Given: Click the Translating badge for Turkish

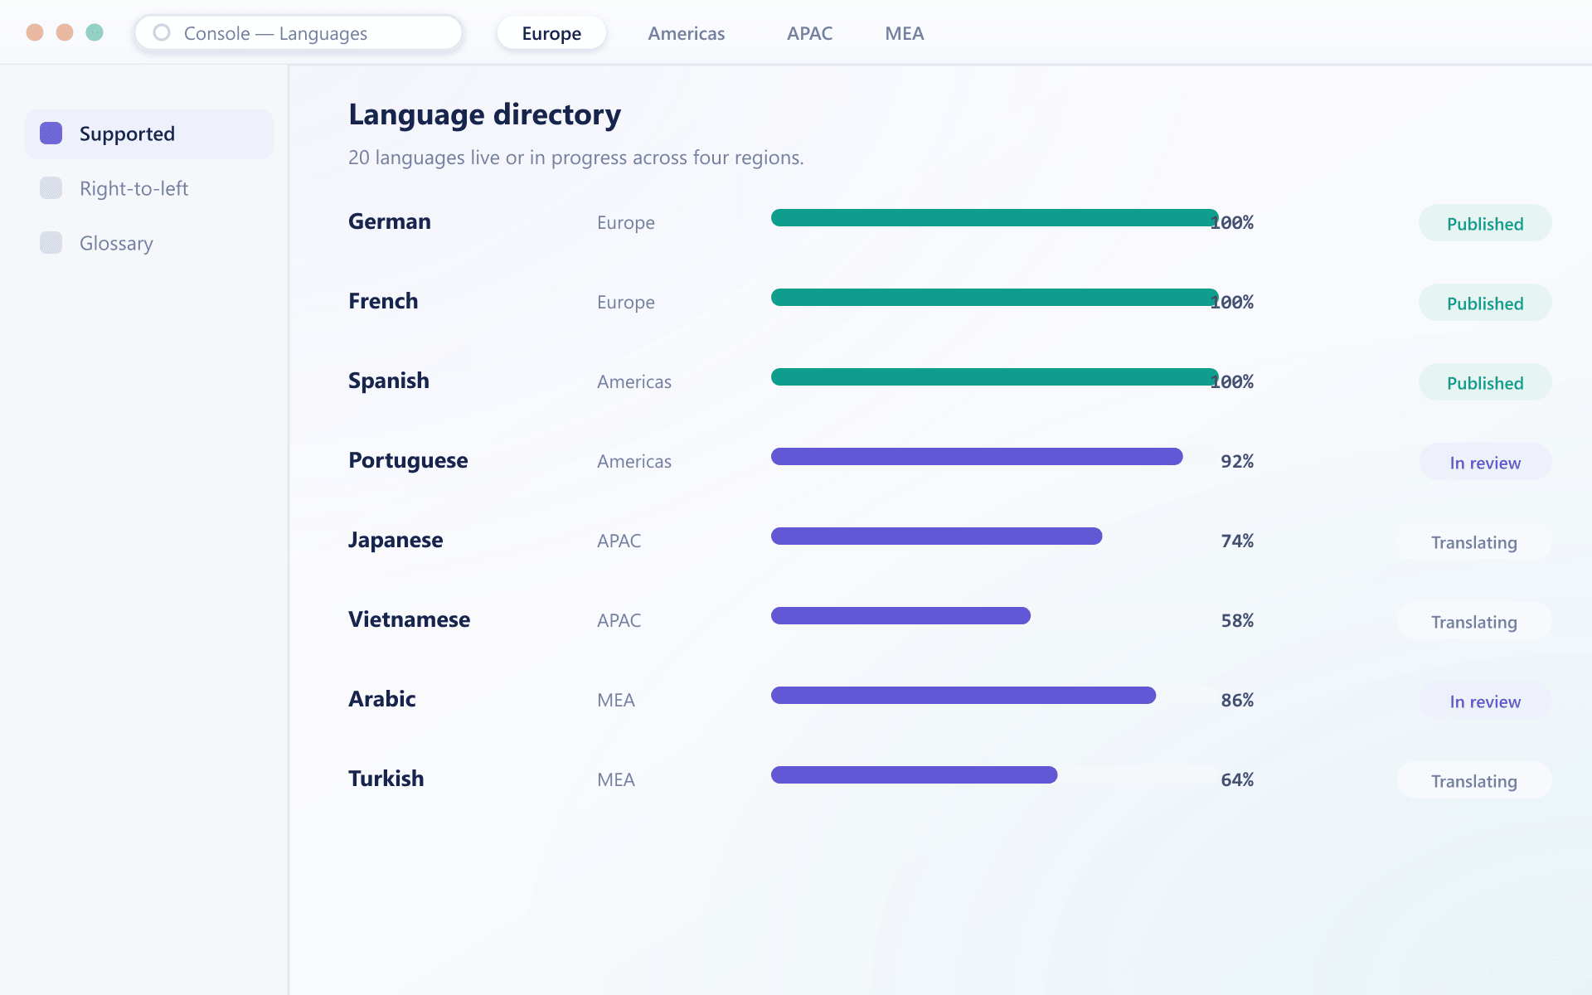Looking at the screenshot, I should tap(1474, 780).
